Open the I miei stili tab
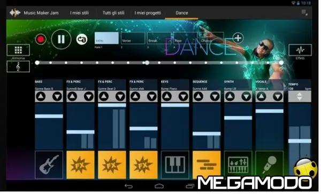This screenshot has width=321, height=194. click(79, 13)
